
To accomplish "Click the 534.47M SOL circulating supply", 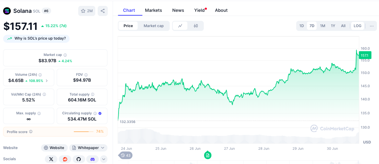I will click(x=82, y=119).
